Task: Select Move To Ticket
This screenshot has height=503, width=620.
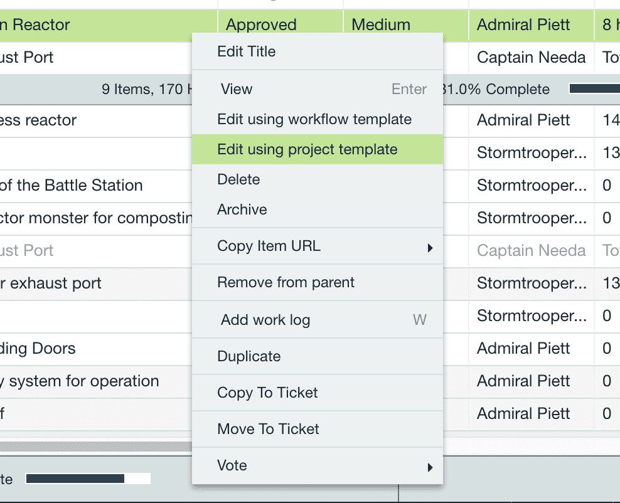Action: click(317, 429)
